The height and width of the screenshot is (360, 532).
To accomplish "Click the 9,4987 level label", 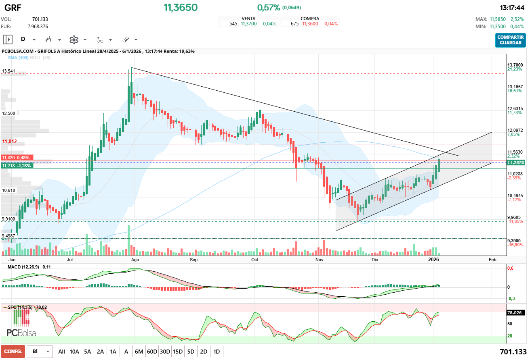I will click(x=8, y=236).
